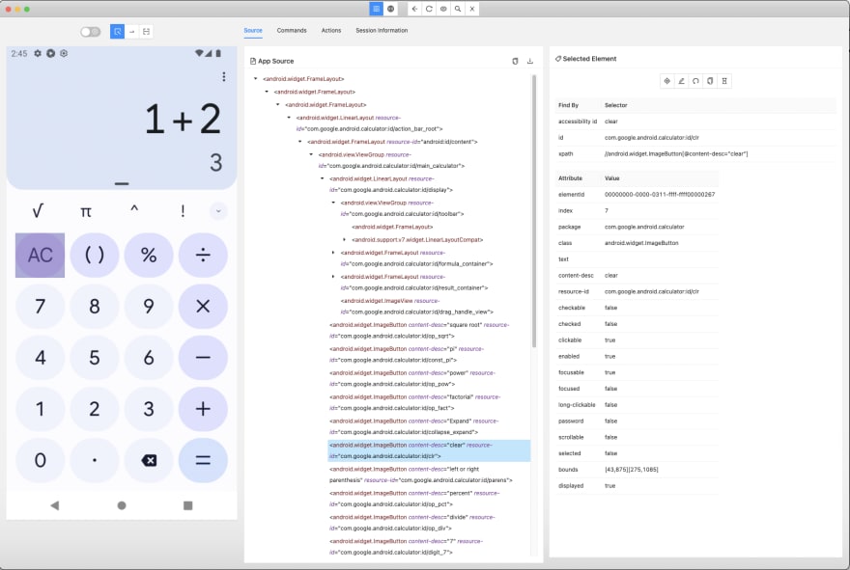Expand FrameLayout formula_container node

[x=333, y=253]
